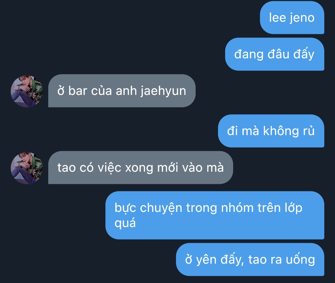Open avatar beside "tao có việc xong" message

[x=27, y=168]
